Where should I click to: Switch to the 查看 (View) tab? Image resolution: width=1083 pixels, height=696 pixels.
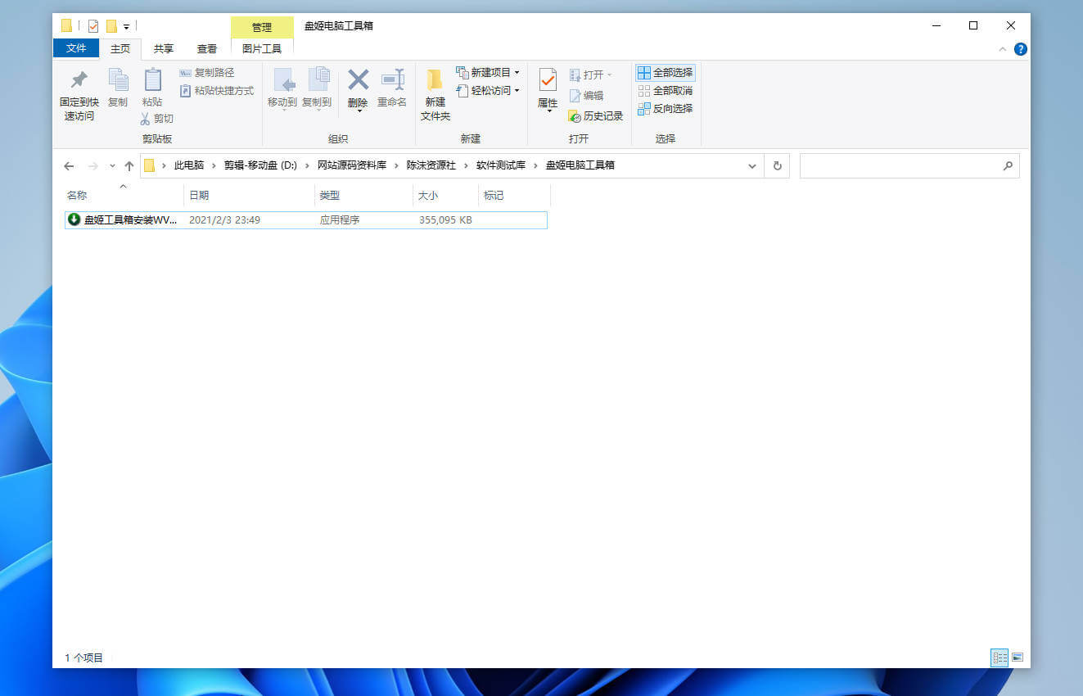tap(207, 48)
